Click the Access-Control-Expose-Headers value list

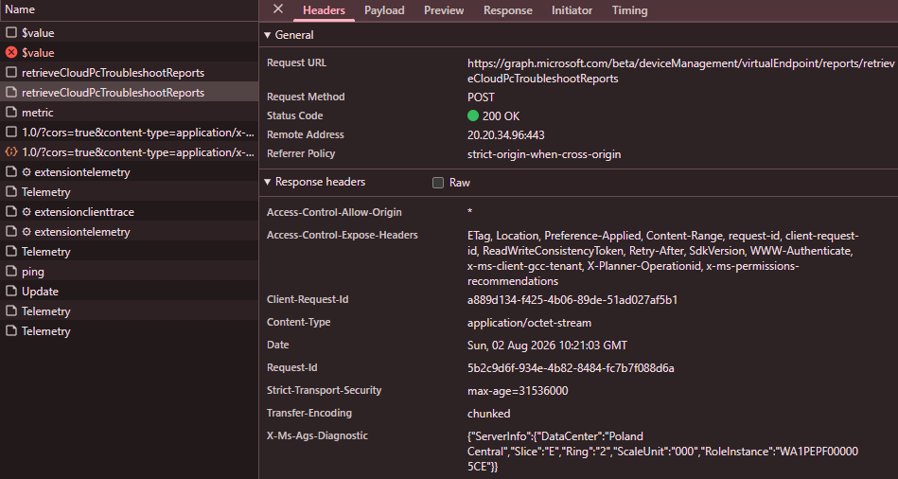663,258
